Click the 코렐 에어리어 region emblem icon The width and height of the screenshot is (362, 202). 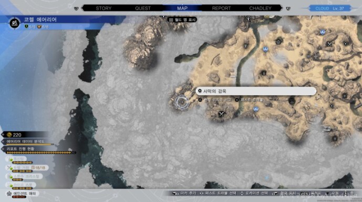15,23
